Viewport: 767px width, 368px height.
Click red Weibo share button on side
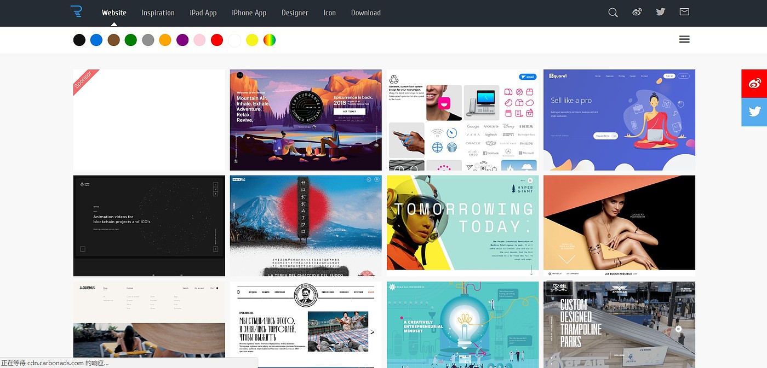click(x=754, y=84)
